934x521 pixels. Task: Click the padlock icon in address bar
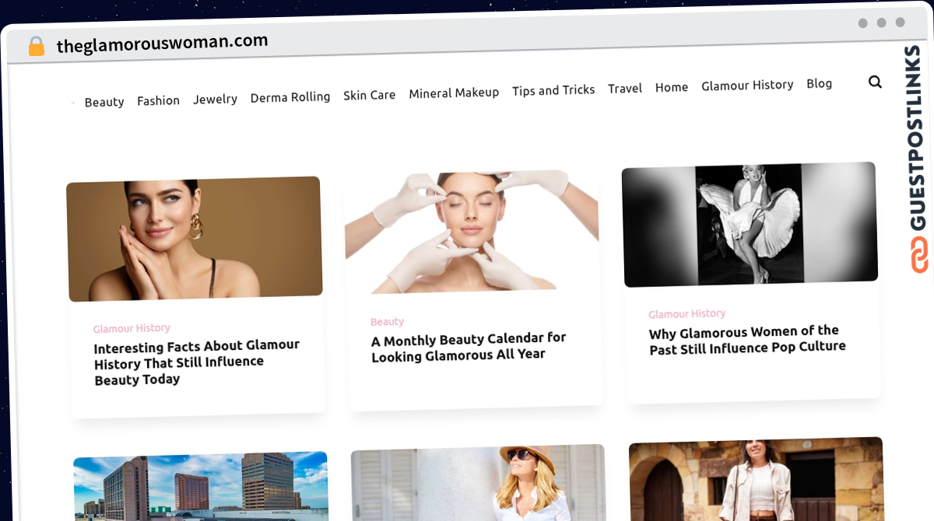(37, 47)
